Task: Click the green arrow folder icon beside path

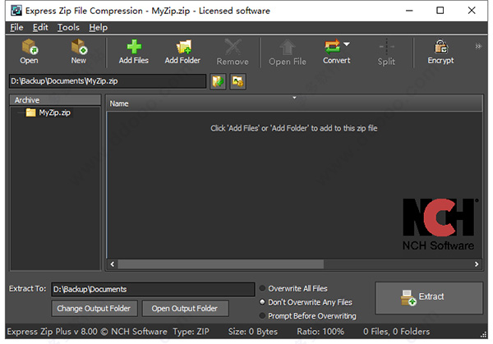Action: tap(218, 81)
